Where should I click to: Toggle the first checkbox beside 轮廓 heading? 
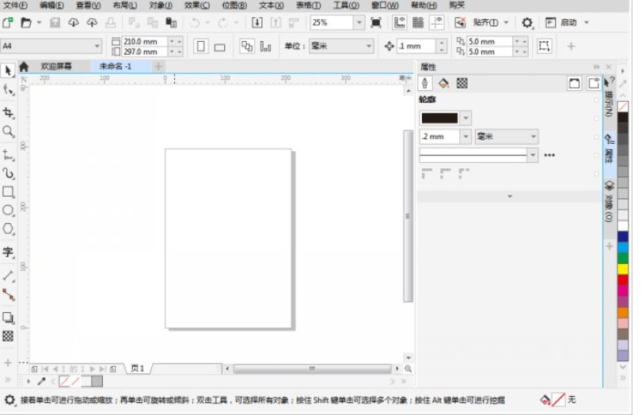pos(596,100)
